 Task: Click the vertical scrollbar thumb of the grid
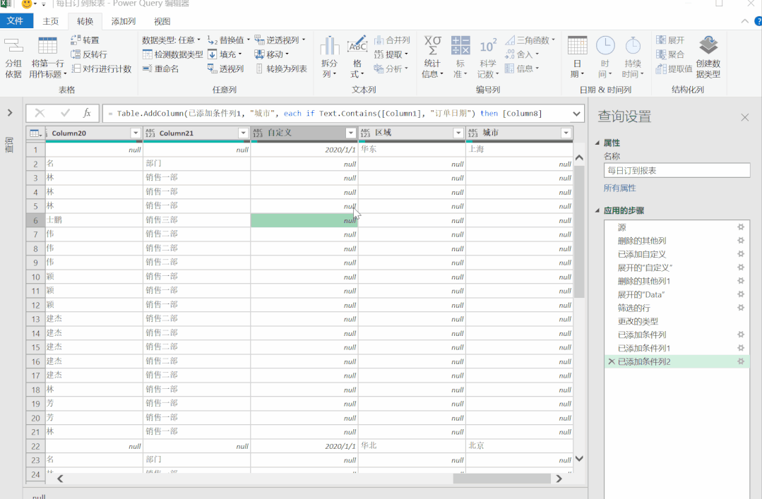tap(579, 232)
